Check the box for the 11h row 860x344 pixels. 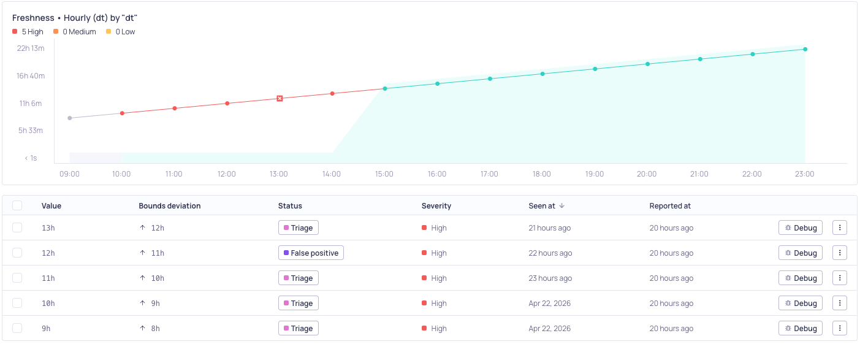point(17,278)
